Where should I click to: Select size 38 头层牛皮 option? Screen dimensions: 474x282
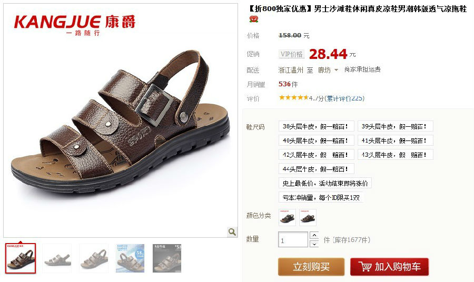[316, 126]
